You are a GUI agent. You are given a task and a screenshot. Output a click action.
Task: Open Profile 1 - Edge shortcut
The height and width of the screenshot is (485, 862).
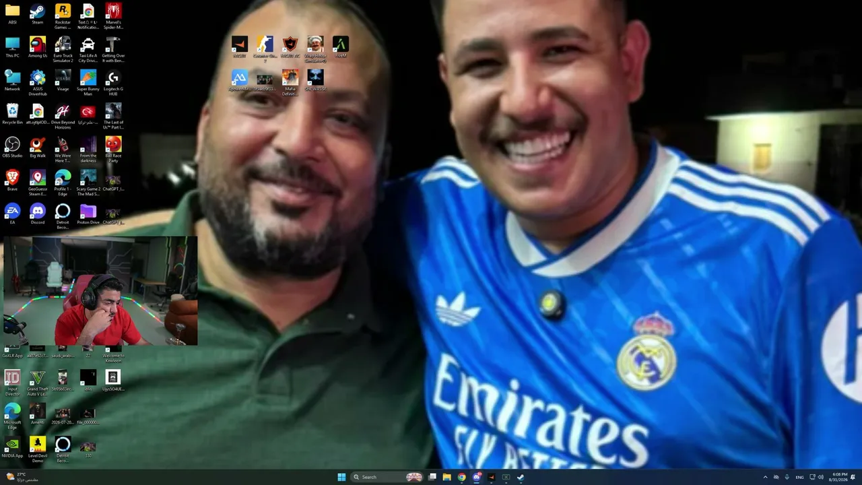coord(63,183)
